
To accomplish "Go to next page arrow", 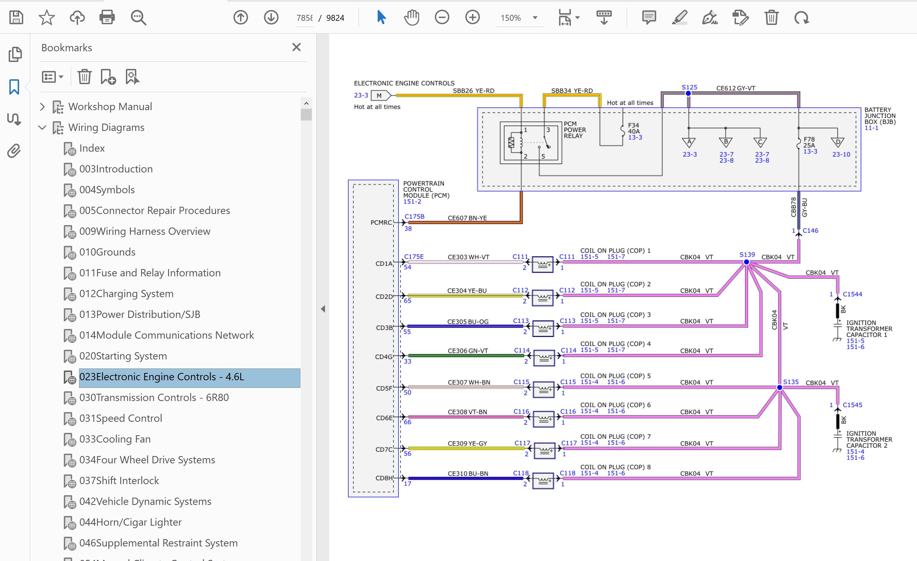I will pyautogui.click(x=271, y=17).
